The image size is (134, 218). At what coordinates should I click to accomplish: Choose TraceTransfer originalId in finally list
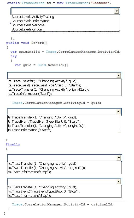(x=46, y=168)
